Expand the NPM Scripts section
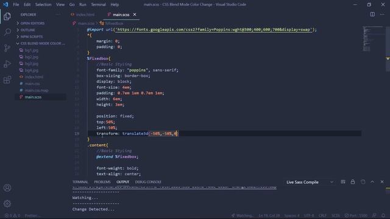 (x=31, y=36)
